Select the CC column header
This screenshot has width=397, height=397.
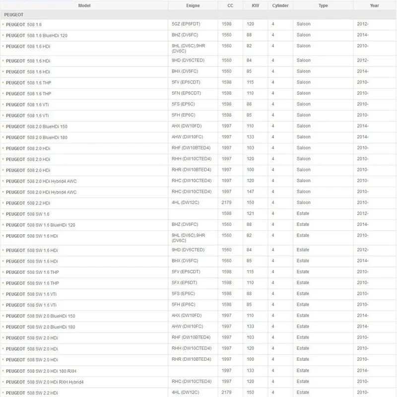pyautogui.click(x=230, y=5)
